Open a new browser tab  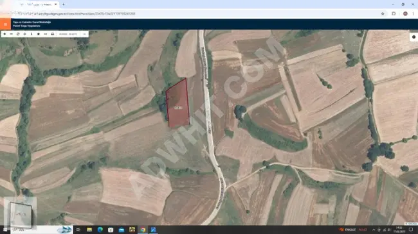(64, 4)
